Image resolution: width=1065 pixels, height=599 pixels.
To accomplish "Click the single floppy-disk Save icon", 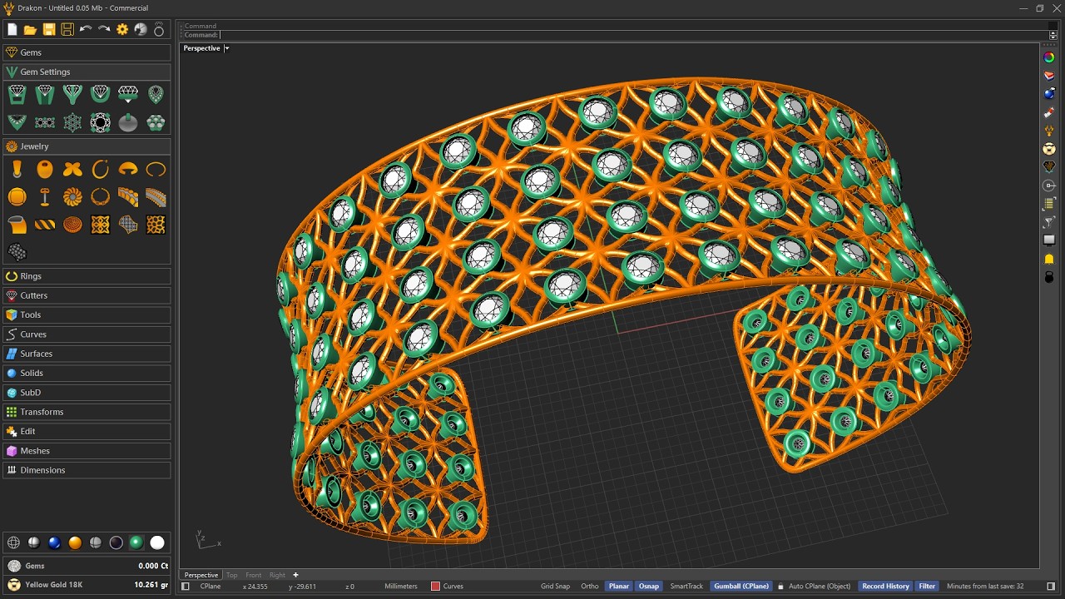I will pos(49,30).
